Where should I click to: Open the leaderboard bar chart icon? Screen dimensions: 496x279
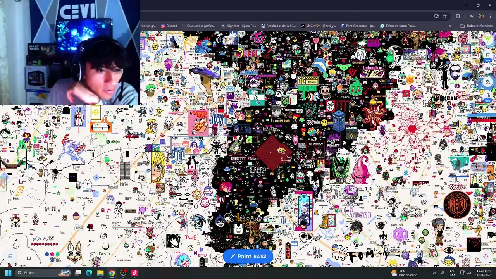pos(488,95)
